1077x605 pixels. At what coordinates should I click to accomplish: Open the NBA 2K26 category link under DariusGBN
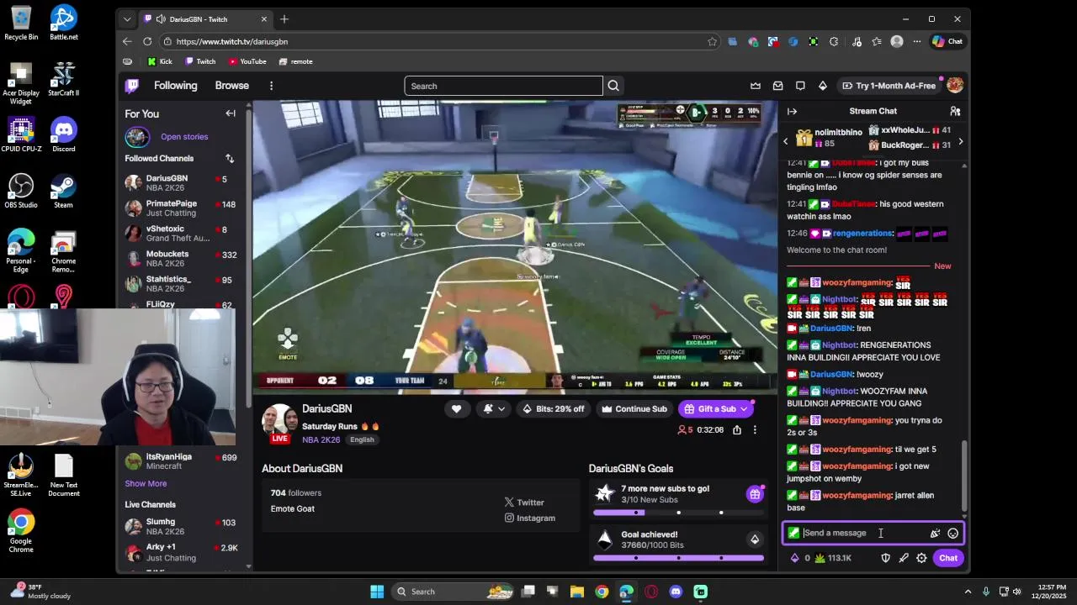321,439
